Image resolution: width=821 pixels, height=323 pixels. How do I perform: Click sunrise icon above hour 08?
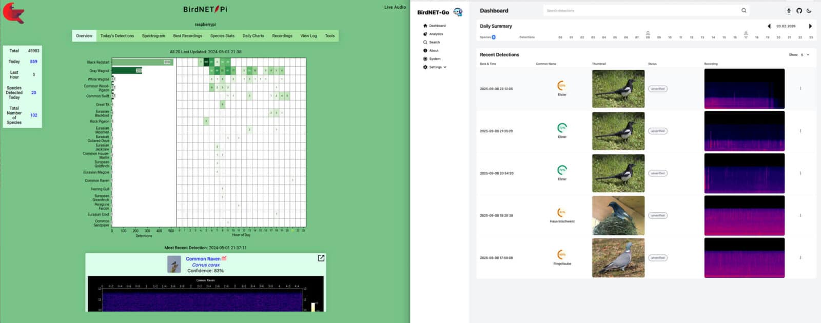click(648, 33)
